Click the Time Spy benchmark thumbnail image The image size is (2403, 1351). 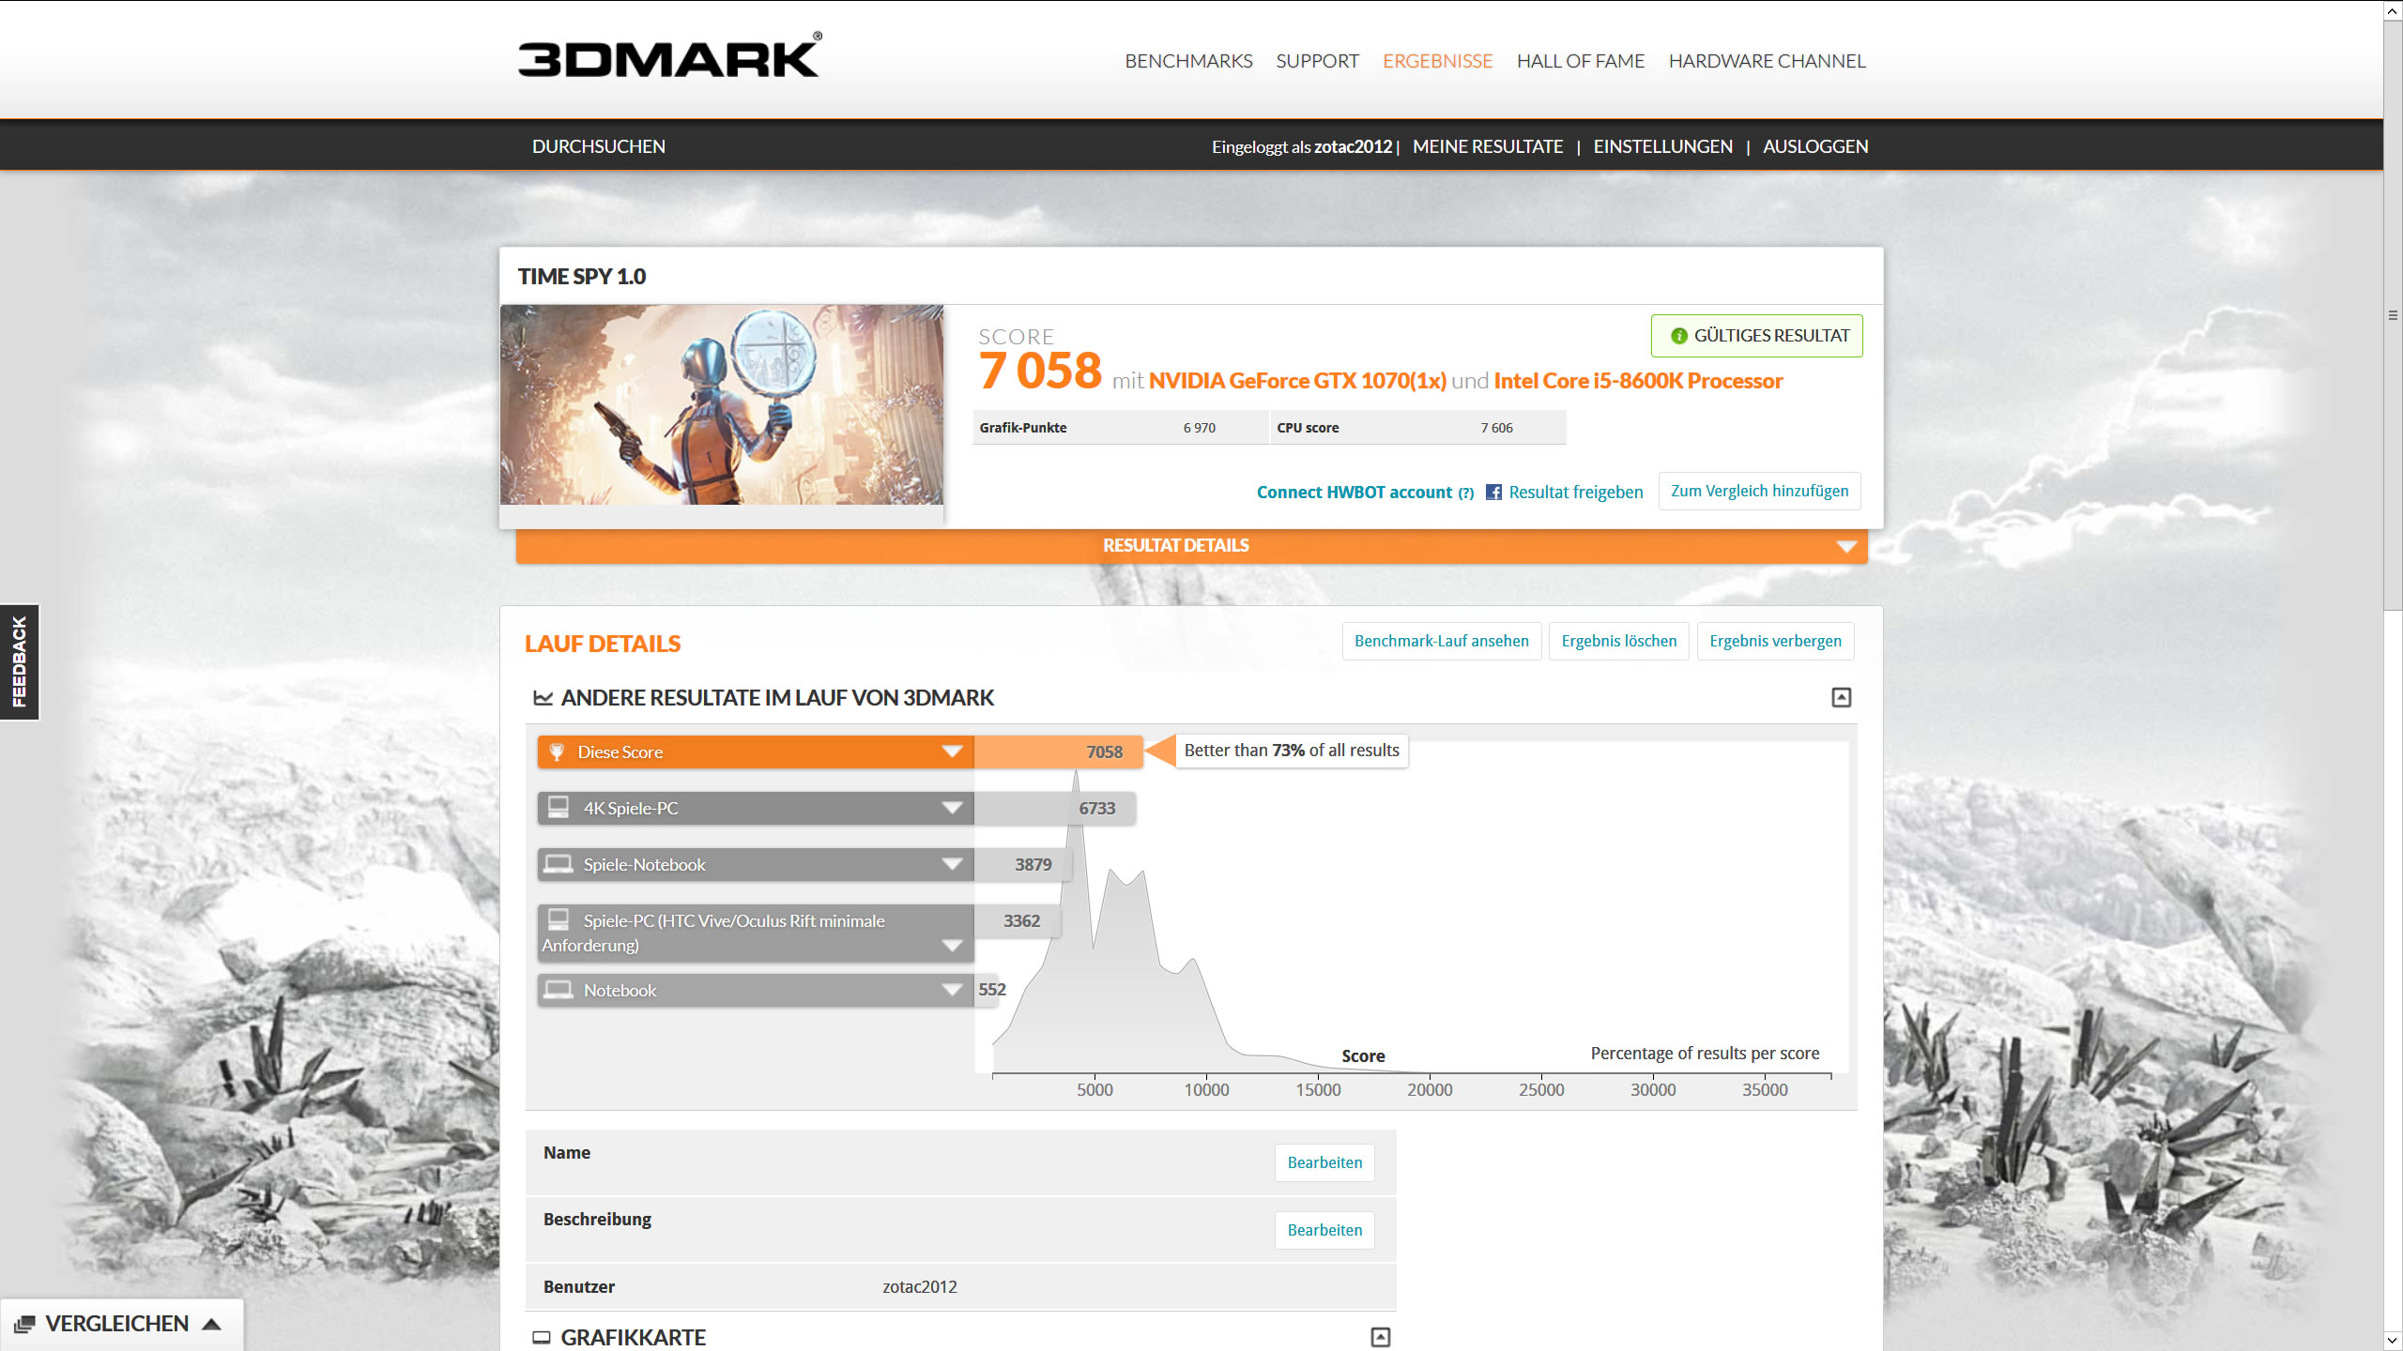722,404
